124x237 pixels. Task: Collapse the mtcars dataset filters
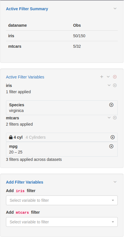[x=109, y=118]
